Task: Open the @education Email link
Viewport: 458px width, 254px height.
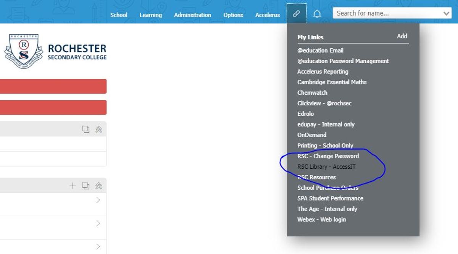Action: click(x=320, y=51)
